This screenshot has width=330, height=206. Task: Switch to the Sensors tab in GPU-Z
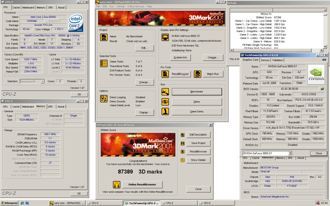pos(265,60)
